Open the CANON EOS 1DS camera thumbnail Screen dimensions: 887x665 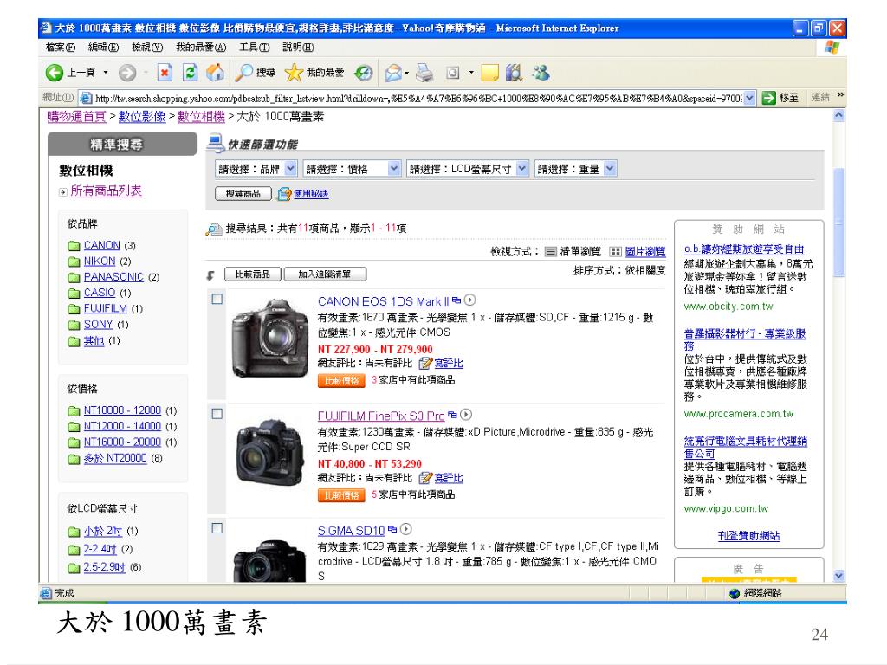pos(269,339)
